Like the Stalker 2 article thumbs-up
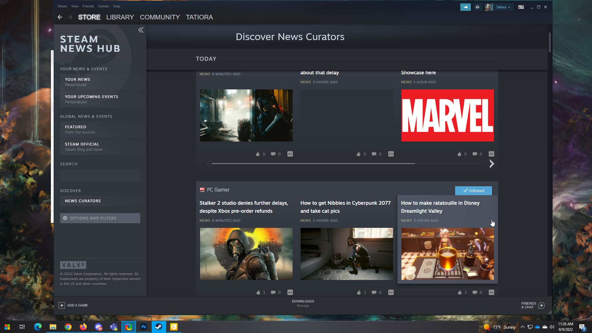Viewport: 592px width, 333px height. point(258,292)
